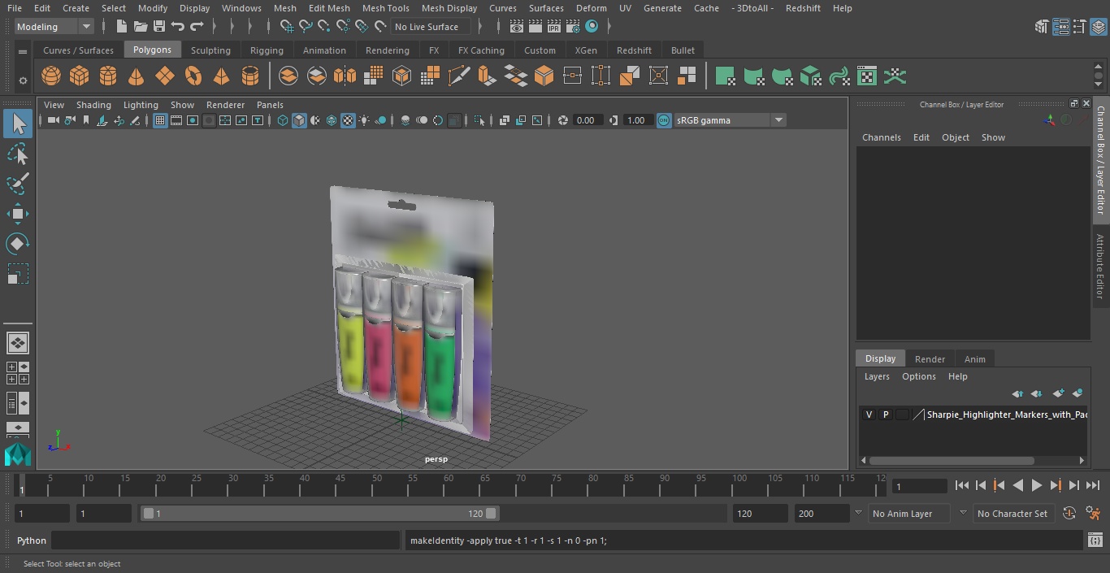Play the animation forwards
The width and height of the screenshot is (1110, 573).
(x=1037, y=486)
